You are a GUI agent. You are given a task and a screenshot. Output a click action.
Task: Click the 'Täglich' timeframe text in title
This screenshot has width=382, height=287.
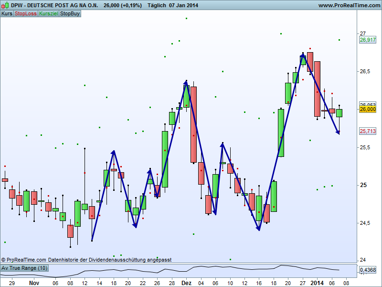tap(157, 5)
